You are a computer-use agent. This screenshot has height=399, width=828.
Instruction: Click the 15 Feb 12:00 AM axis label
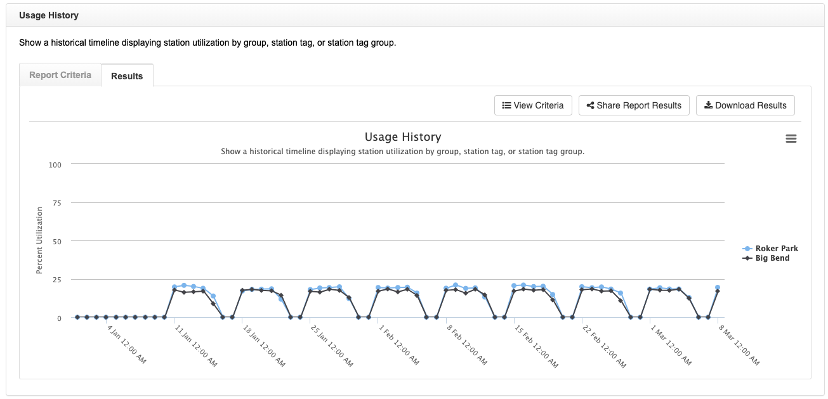coord(536,347)
